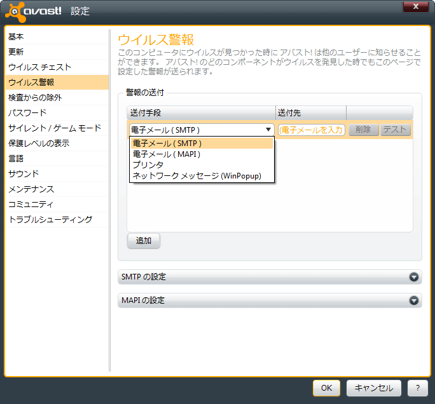Image resolution: width=435 pixels, height=404 pixels.
Task: Click the 送付手段 combo box arrow
Action: tap(268, 130)
